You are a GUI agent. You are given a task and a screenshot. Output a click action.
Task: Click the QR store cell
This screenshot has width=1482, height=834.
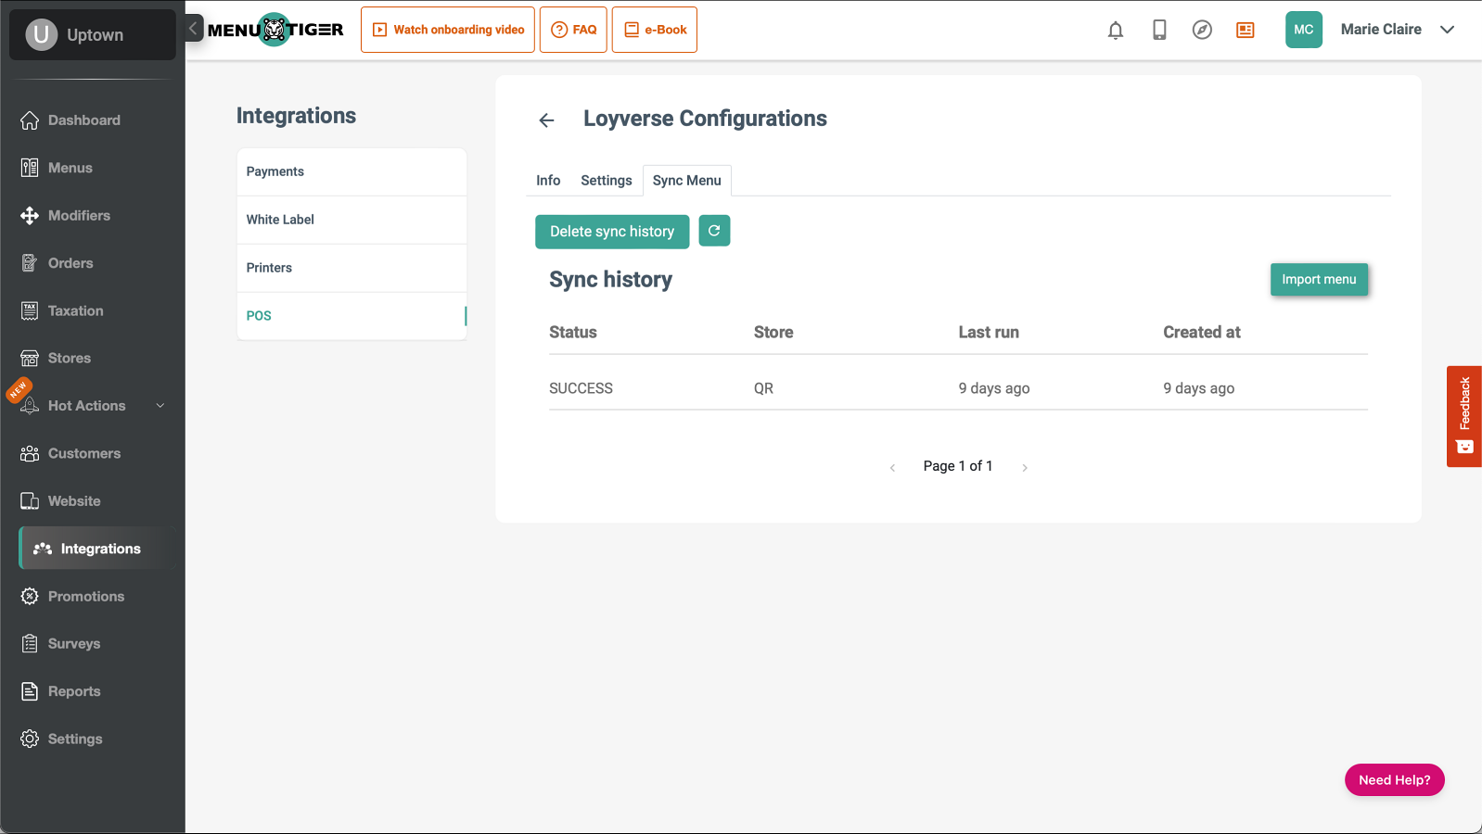point(763,388)
